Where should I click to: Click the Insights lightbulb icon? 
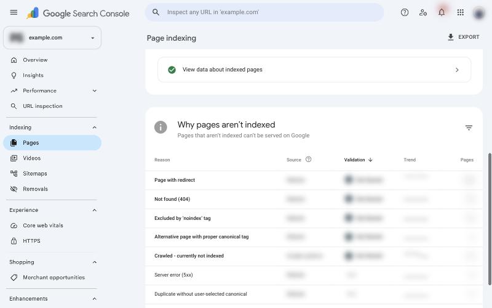tap(14, 75)
